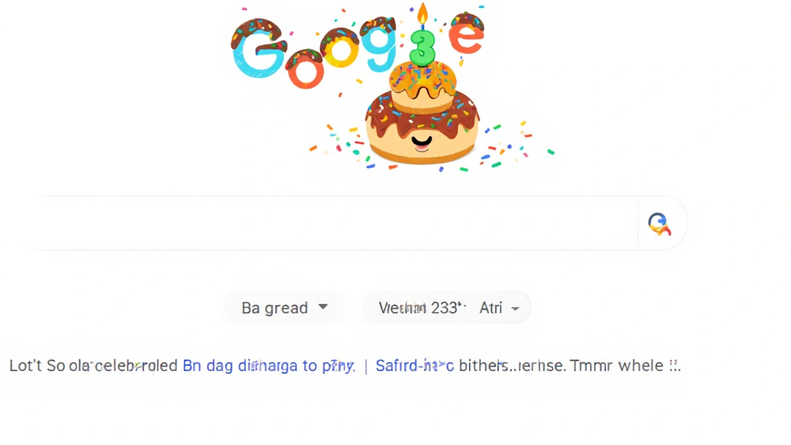Click the blue lowercase g in the doodle
791x445 pixels.
(379, 43)
